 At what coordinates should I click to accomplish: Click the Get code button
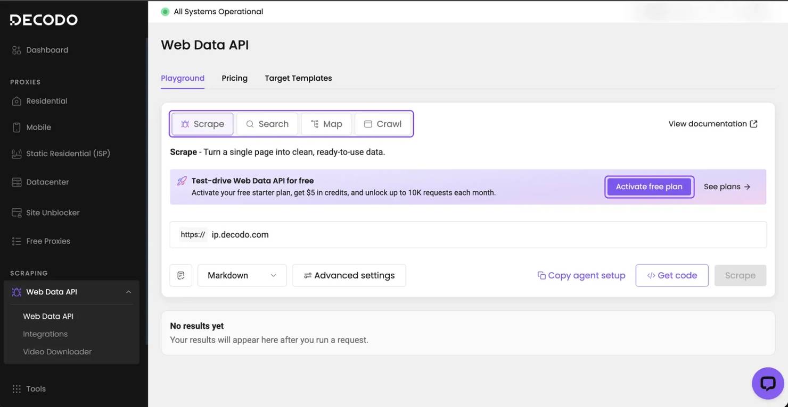coord(672,275)
